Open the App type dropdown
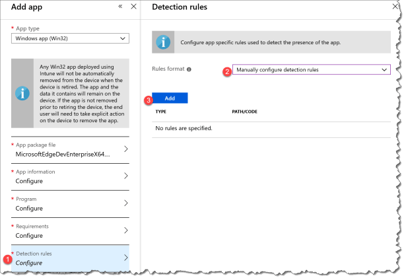Screen dimensions: 406x280 [x=69, y=39]
